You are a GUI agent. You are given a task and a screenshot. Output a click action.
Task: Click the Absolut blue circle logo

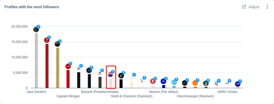(163, 81)
